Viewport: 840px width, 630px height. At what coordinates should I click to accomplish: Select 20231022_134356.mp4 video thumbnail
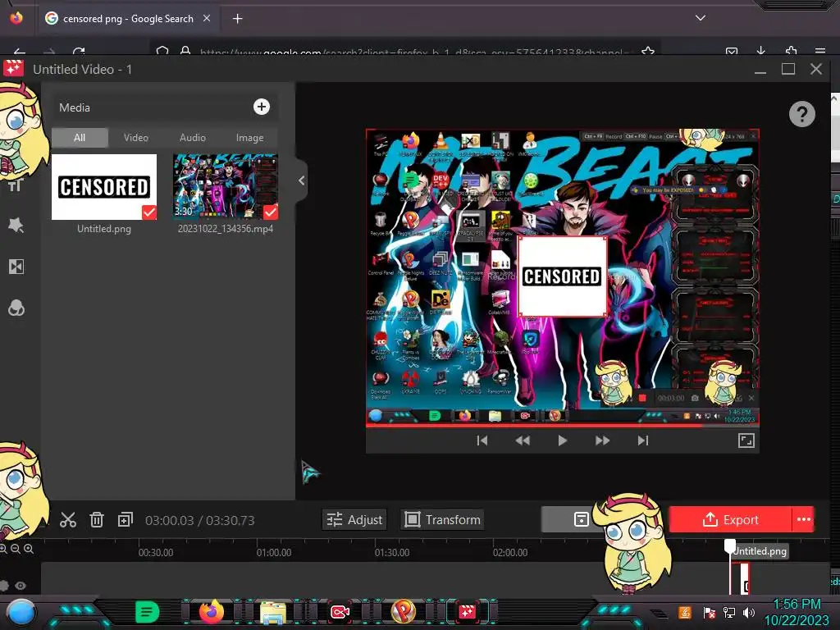[x=225, y=186]
